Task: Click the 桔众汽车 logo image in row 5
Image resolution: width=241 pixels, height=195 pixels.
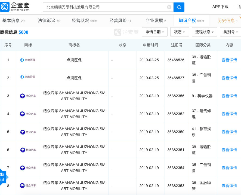Action: pyautogui.click(x=28, y=132)
